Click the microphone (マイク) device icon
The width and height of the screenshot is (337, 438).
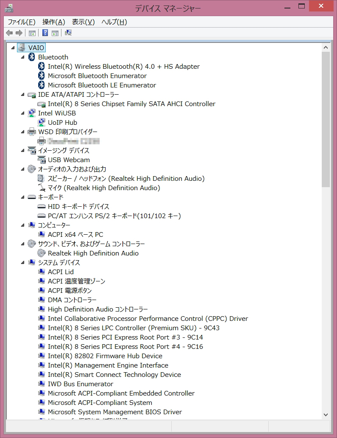click(42, 188)
